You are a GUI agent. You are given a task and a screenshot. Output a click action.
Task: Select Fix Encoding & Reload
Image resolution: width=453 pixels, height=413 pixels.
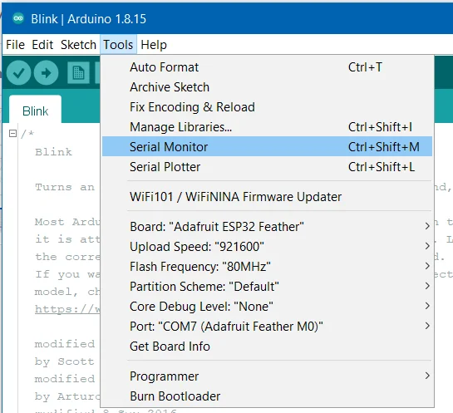coord(268,107)
